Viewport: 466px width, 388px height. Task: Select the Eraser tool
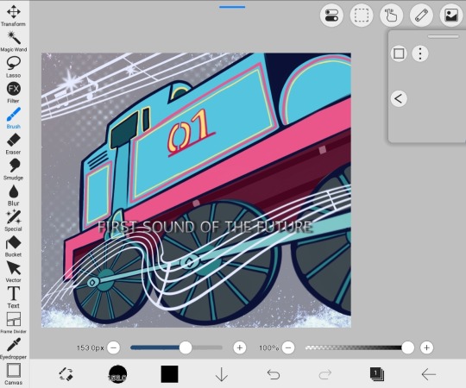(x=13, y=144)
